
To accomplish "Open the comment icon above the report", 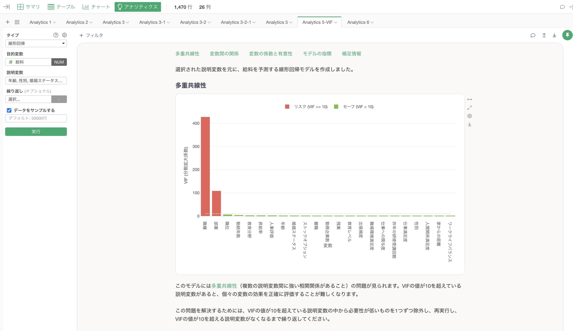I will click(x=533, y=35).
